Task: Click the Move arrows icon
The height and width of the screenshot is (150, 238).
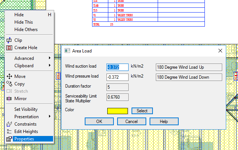Action: pyautogui.click(x=10, y=76)
